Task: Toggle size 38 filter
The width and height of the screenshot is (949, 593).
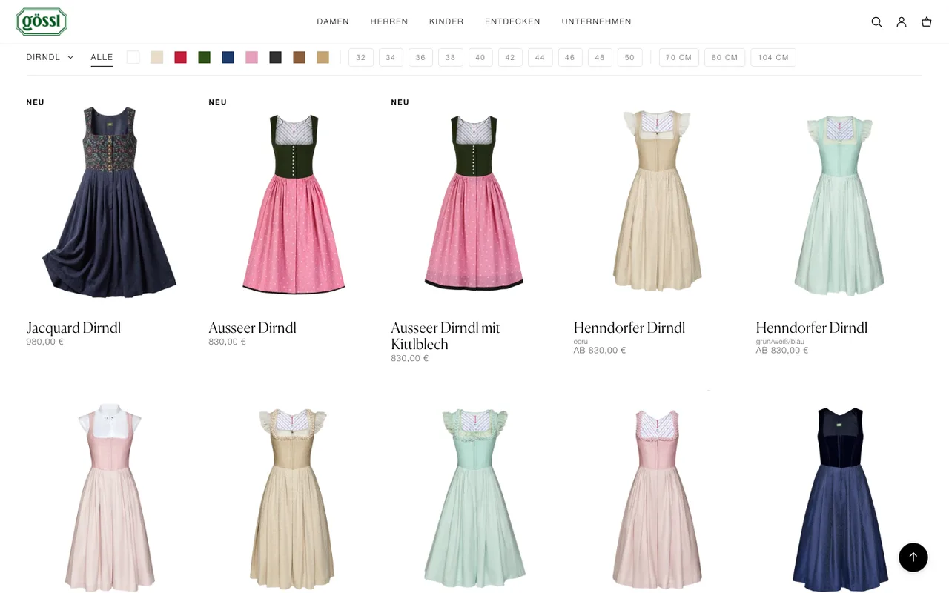Action: click(451, 57)
